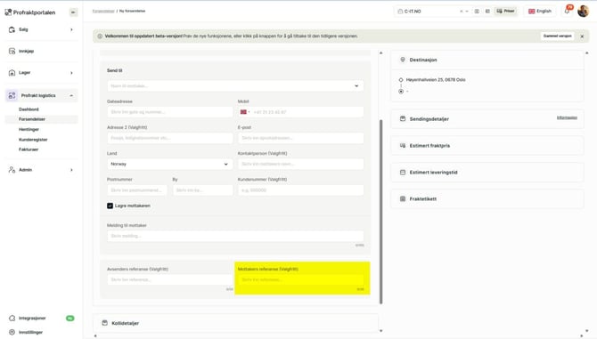Click the Innstillinger gear icon
597x339 pixels.
(x=12, y=332)
